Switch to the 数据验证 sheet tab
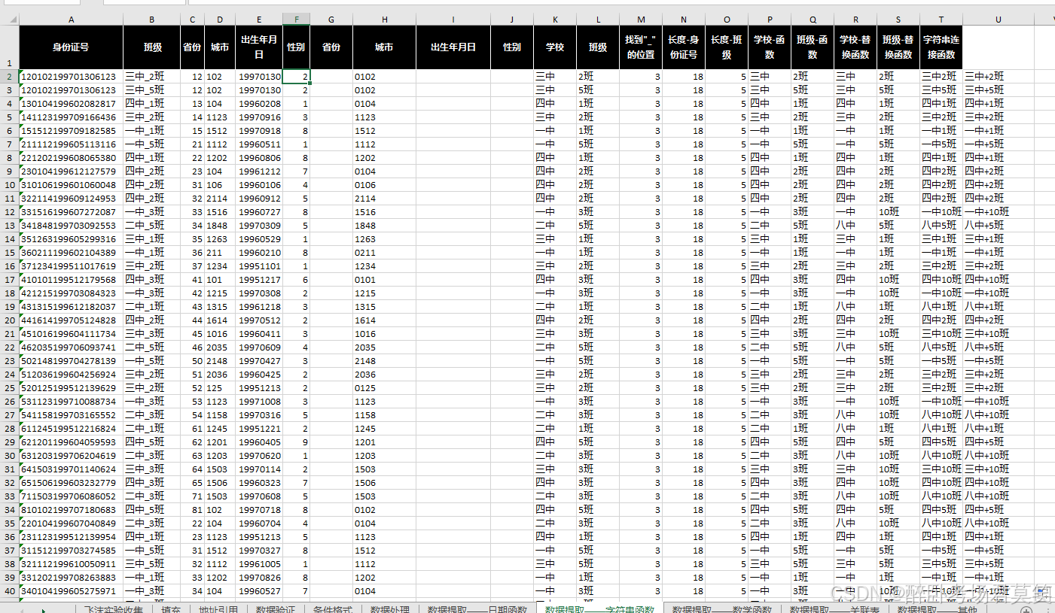This screenshot has height=613, width=1055. click(x=275, y=608)
